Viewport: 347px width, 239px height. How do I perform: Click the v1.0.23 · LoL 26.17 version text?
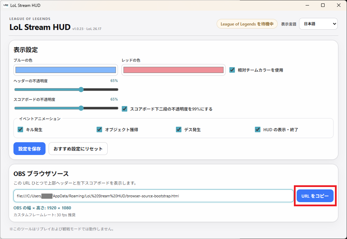[x=87, y=29]
